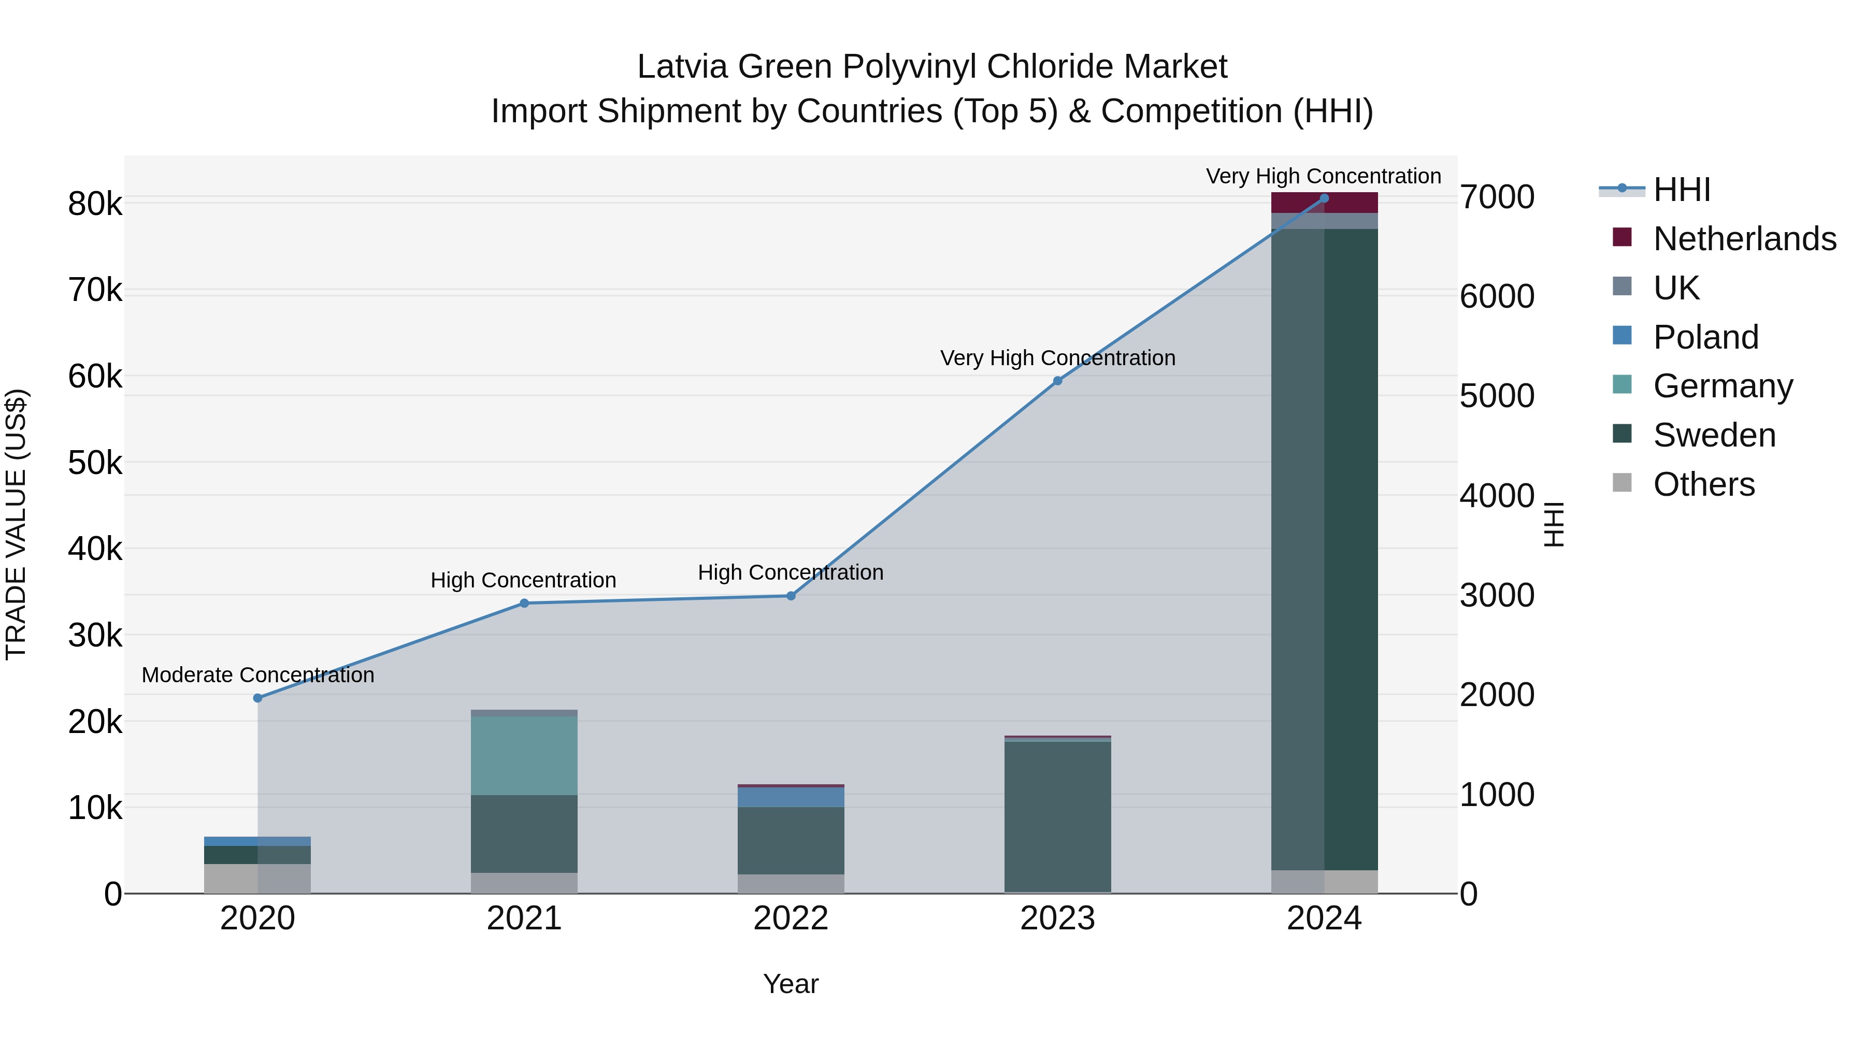
Task: Click the HHI data point for 2021
Action: 524,603
